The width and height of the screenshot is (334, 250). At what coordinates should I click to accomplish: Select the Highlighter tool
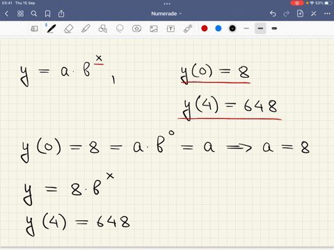pyautogui.click(x=86, y=28)
